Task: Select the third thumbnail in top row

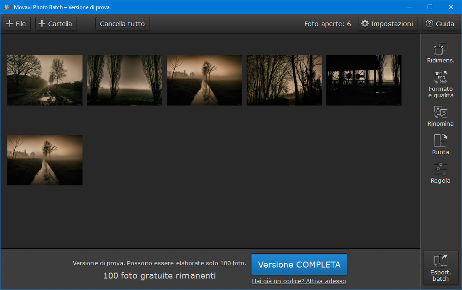Action: click(x=204, y=80)
